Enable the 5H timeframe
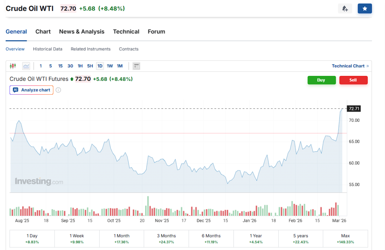The width and height of the screenshot is (385, 250). [x=90, y=66]
